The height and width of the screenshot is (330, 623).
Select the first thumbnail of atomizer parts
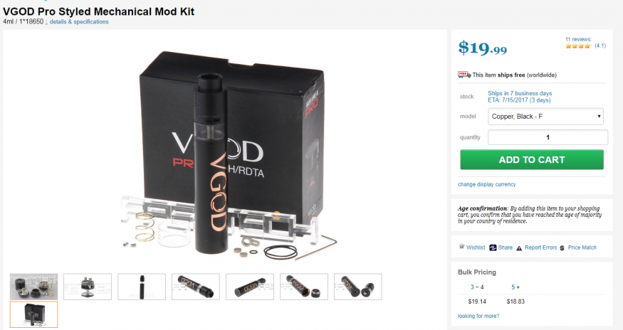33,287
